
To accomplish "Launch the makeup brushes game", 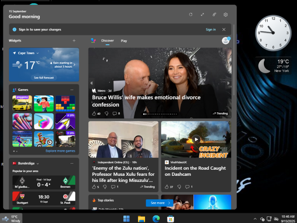I will point(22,121).
